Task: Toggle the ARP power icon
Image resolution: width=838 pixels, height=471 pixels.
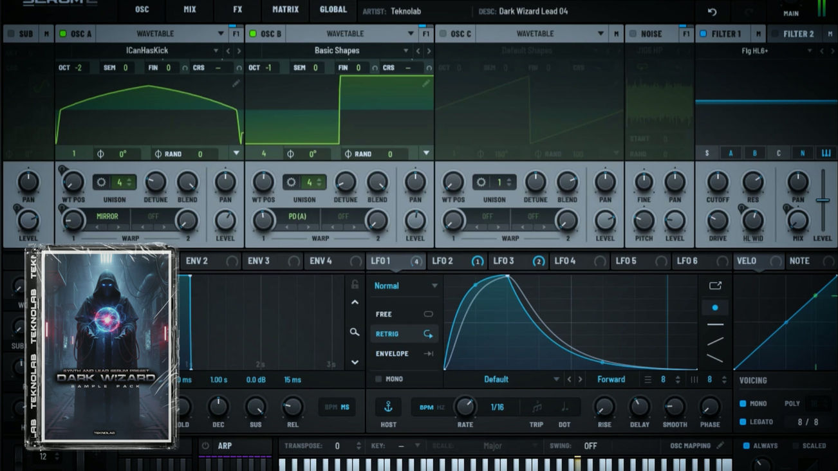Action: tap(206, 446)
